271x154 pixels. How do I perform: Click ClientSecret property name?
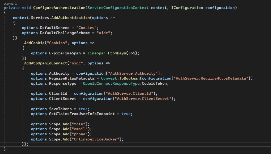pyautogui.click(x=63, y=99)
